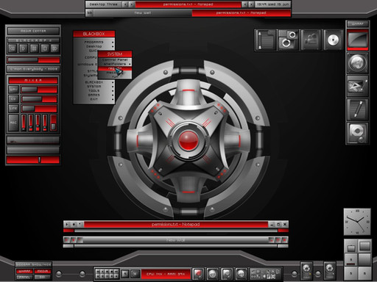Expand the GAMES submenu in Blackbox menu
The height and width of the screenshot is (282, 377).
[94, 95]
